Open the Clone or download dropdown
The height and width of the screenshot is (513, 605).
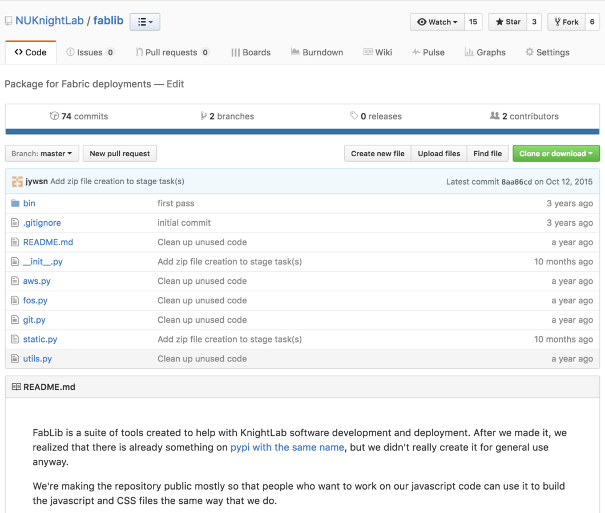[x=556, y=153]
